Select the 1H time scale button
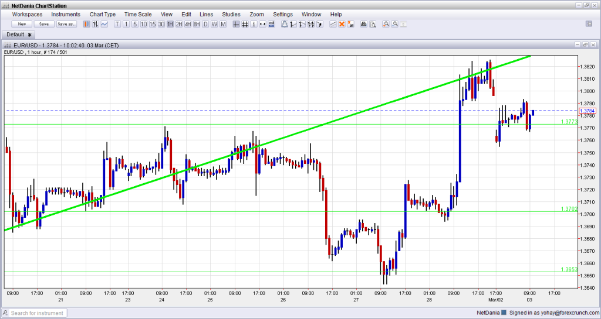This screenshot has height=319, width=601. click(x=170, y=24)
